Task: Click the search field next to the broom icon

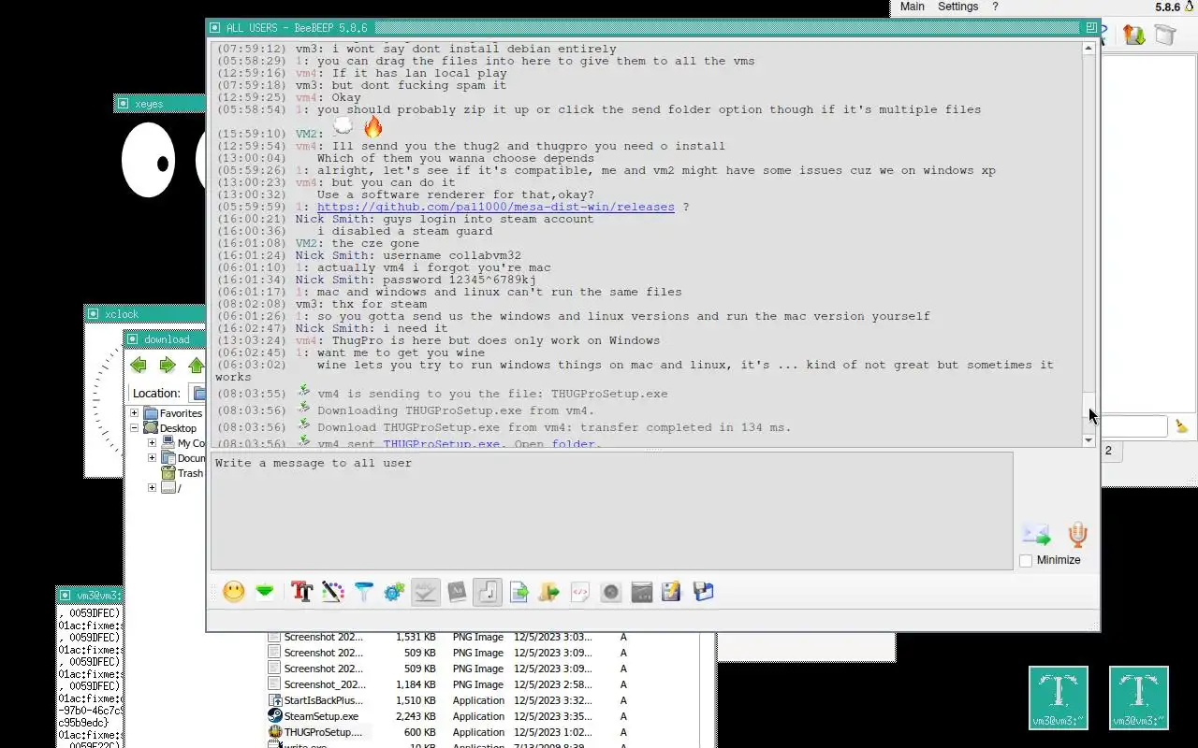Action: click(x=1133, y=426)
